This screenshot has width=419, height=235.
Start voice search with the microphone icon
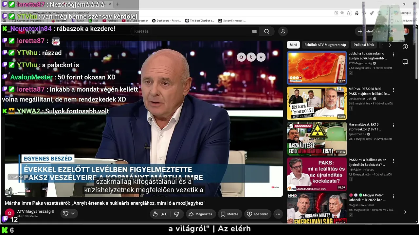283,31
